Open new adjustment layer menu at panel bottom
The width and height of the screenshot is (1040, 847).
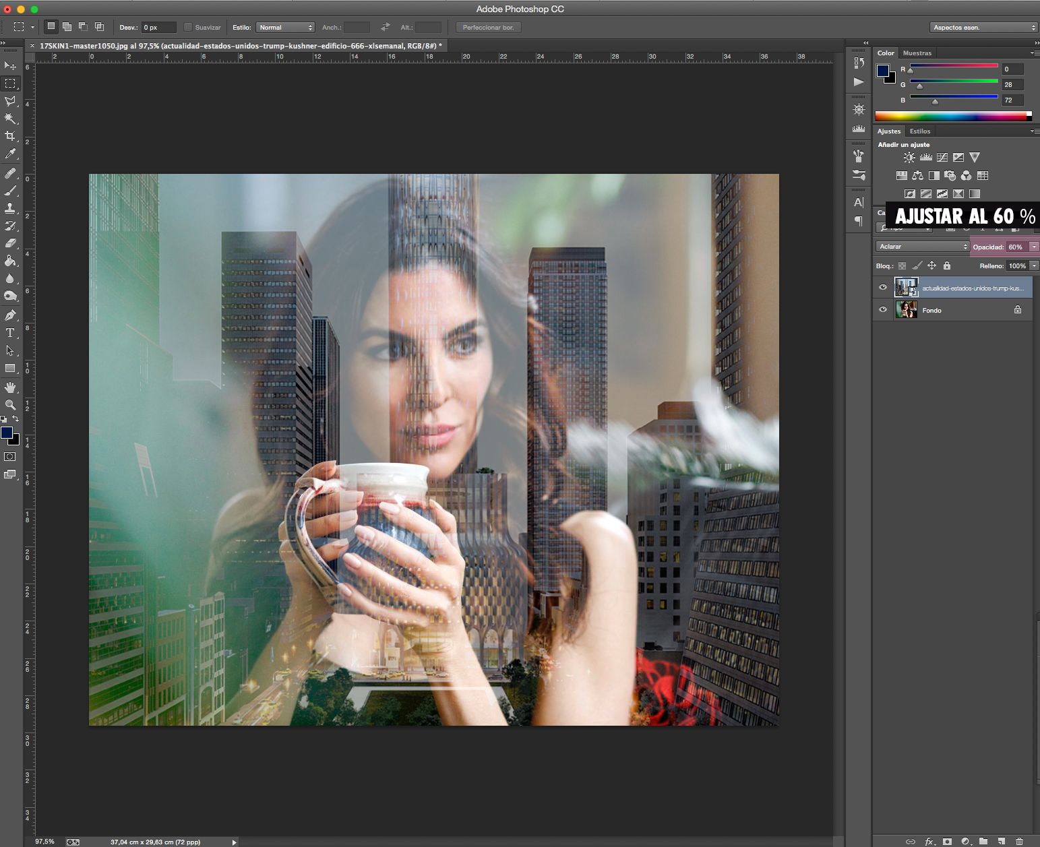(x=966, y=841)
